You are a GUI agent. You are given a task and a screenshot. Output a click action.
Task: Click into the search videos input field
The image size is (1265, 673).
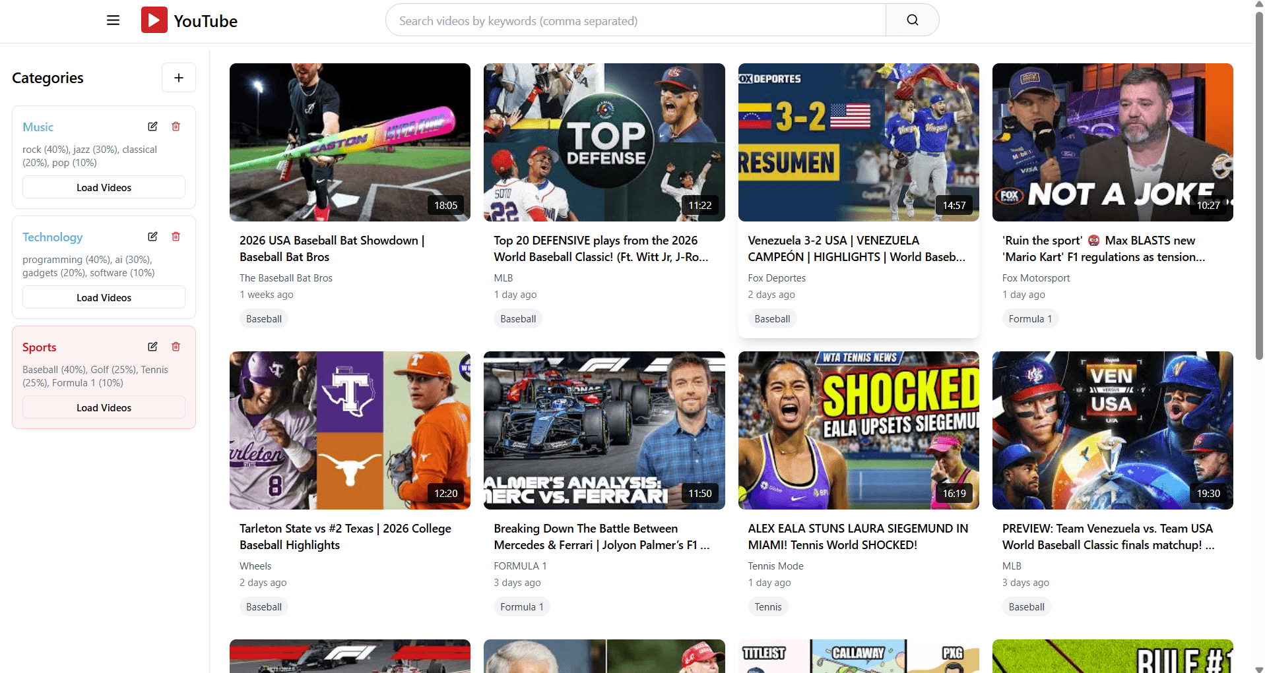click(633, 20)
